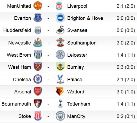Click the West Brom team name
Viewport: 137px width, 123px height.
[x=19, y=55]
